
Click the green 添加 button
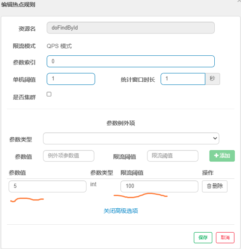tap(222, 156)
